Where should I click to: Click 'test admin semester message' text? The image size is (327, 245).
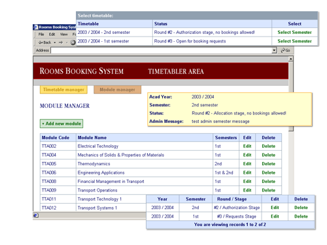pos(220,122)
